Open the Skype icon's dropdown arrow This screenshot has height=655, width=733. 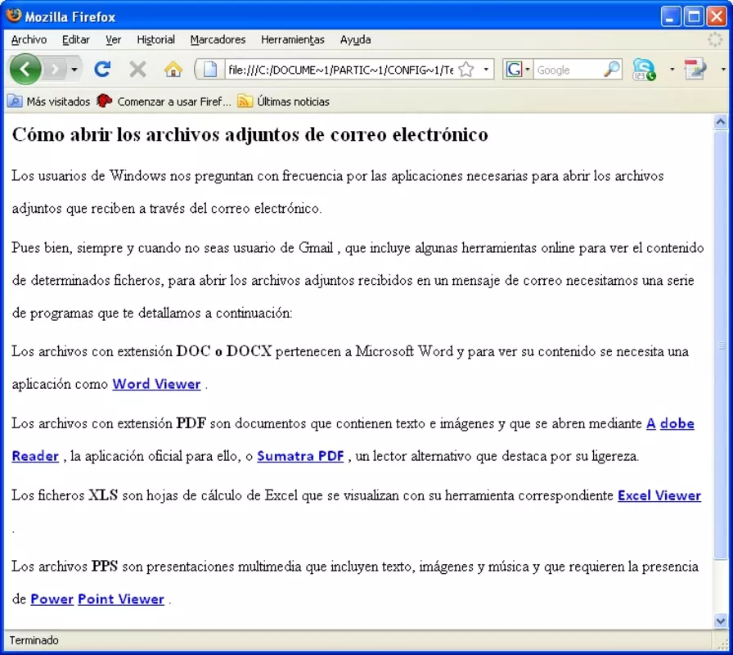672,70
